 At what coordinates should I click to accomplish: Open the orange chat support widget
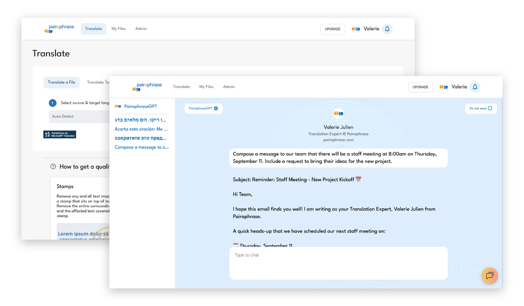490,276
